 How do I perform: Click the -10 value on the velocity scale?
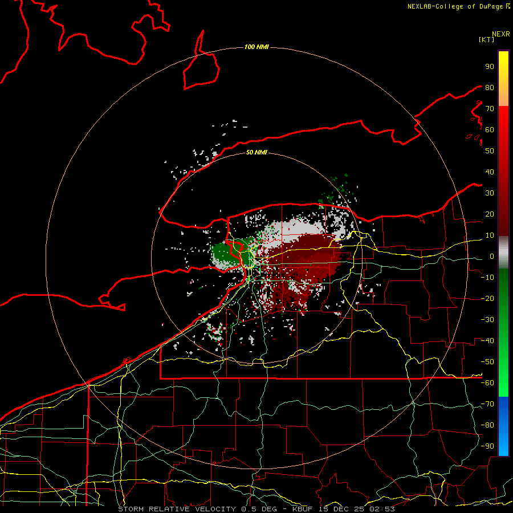coord(487,278)
